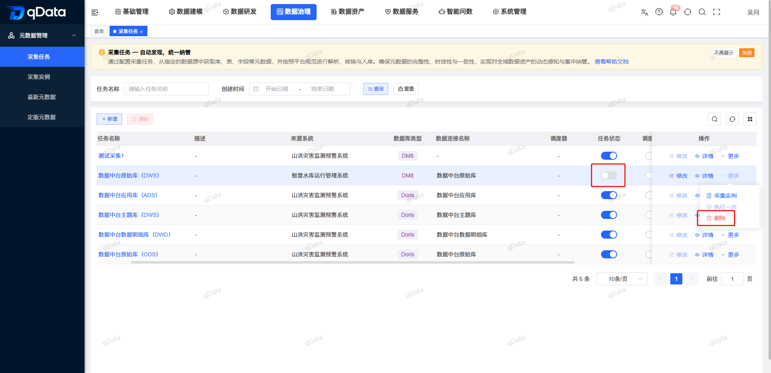The image size is (771, 373).
Task: Toggle fullscreen icon in header
Action: pyautogui.click(x=717, y=12)
